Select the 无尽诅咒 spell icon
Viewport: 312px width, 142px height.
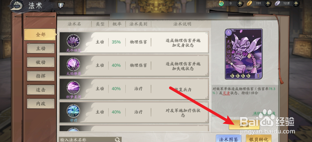[x=74, y=41]
